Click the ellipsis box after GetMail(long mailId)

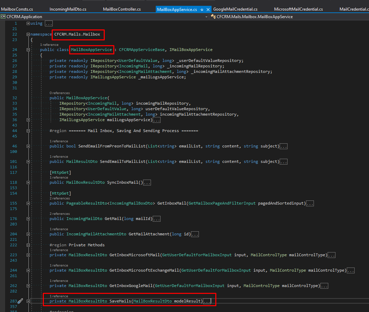[x=156, y=219]
